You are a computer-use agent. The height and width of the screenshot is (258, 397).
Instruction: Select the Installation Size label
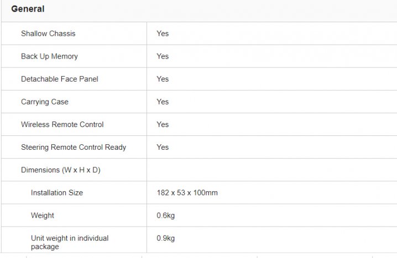point(57,193)
